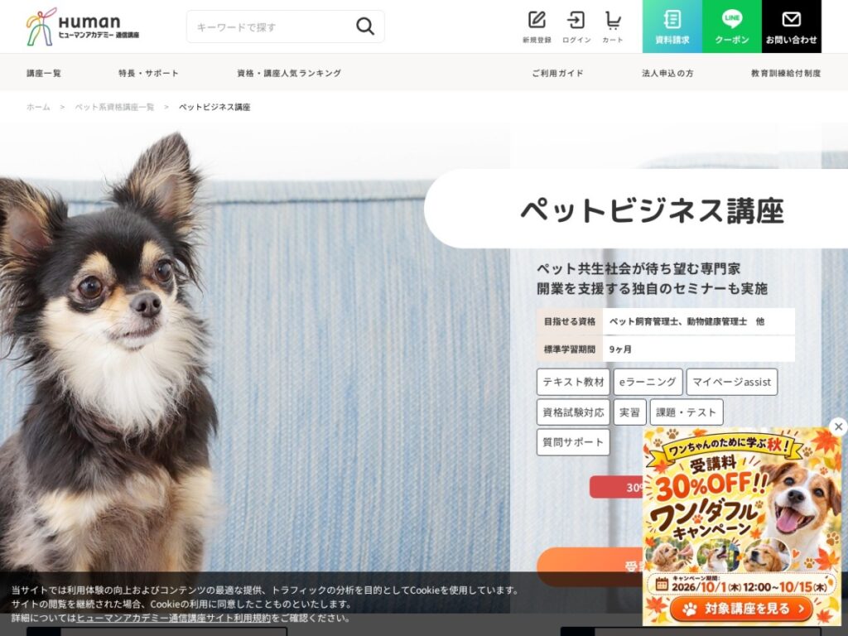Click the 9ヶ月 study period value
The height and width of the screenshot is (636, 848).
[620, 349]
